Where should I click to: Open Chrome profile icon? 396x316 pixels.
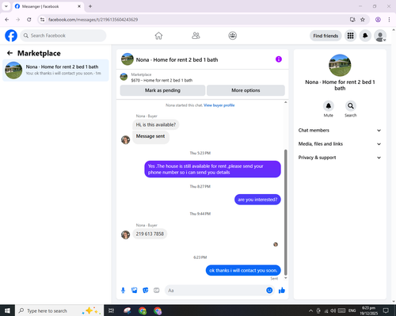(x=378, y=20)
